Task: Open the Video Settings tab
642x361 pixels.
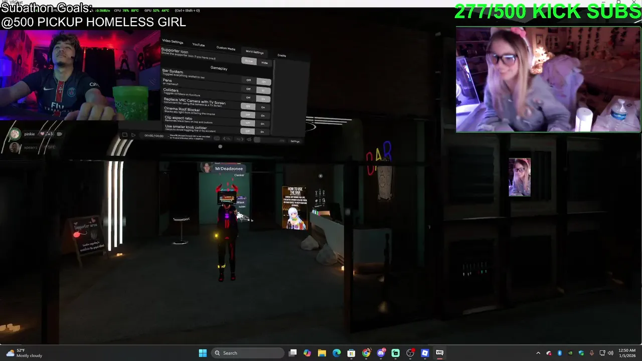Action: coord(173,42)
